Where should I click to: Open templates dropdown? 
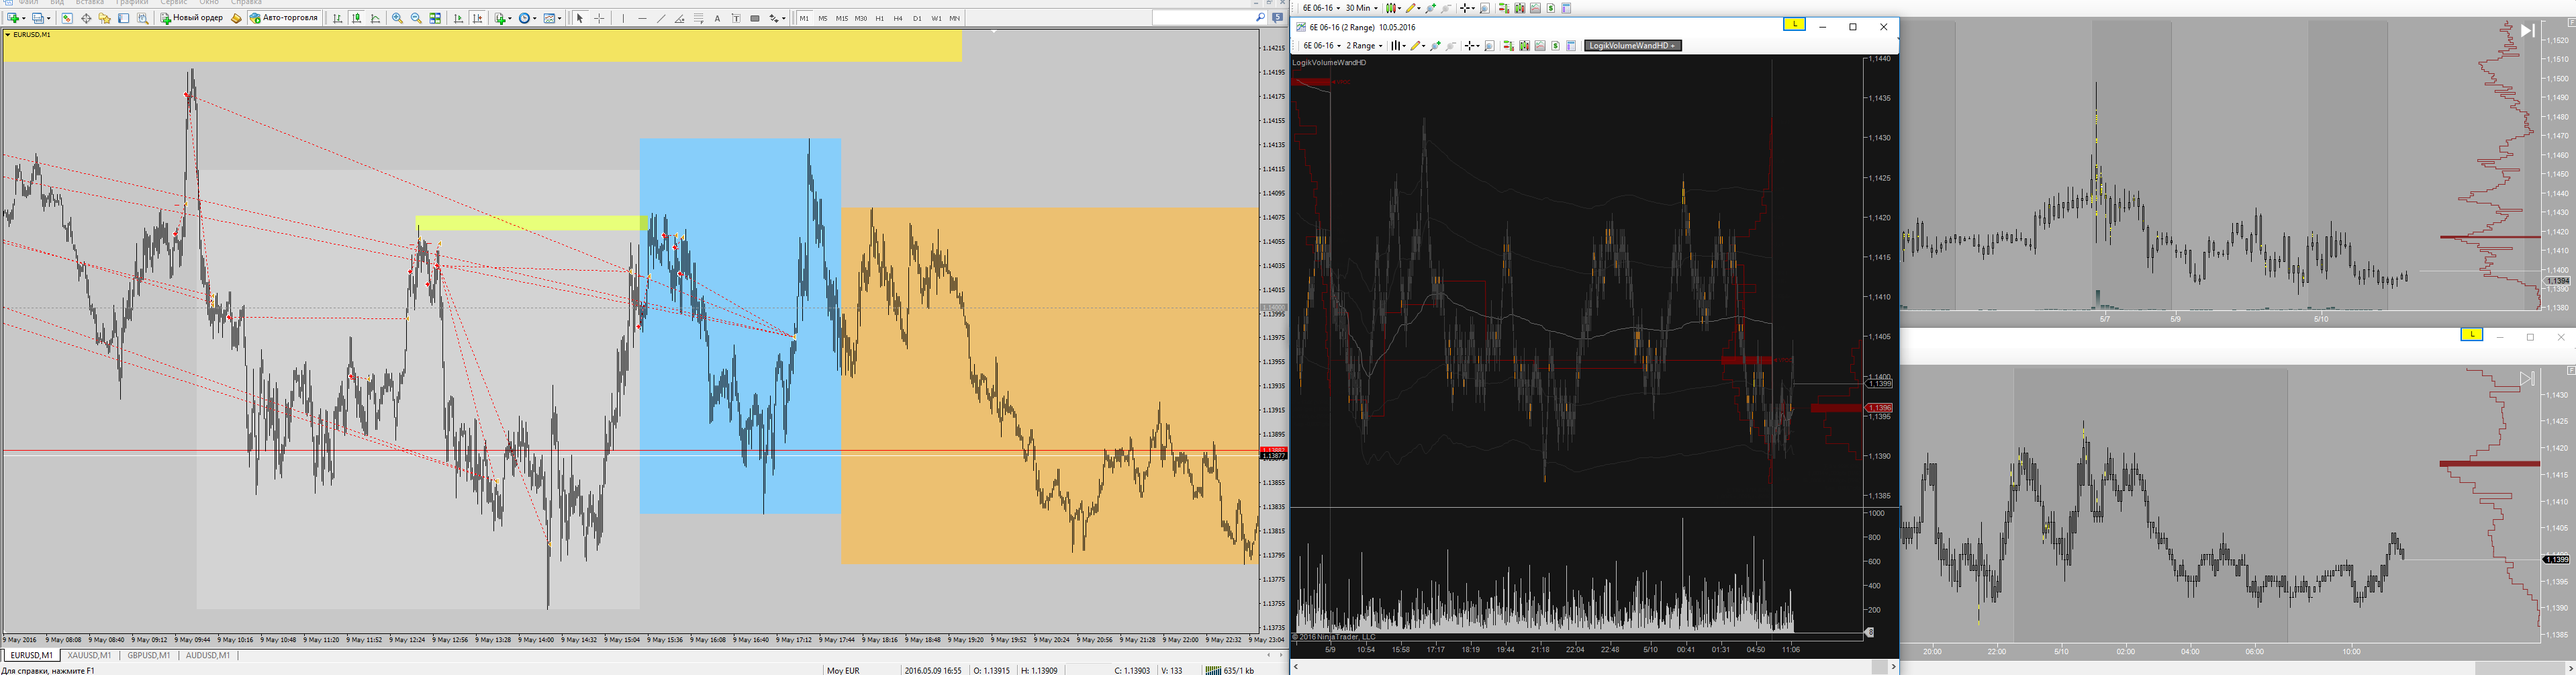(x=560, y=18)
